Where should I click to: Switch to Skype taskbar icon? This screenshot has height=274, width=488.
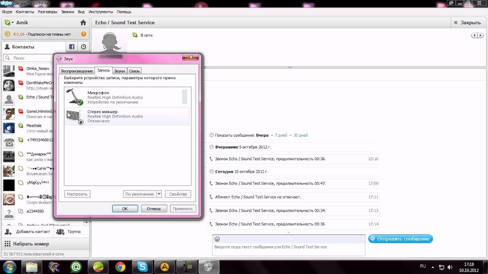point(143,267)
